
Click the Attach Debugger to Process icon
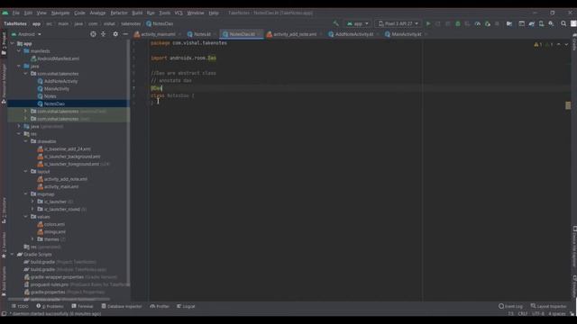(488, 23)
